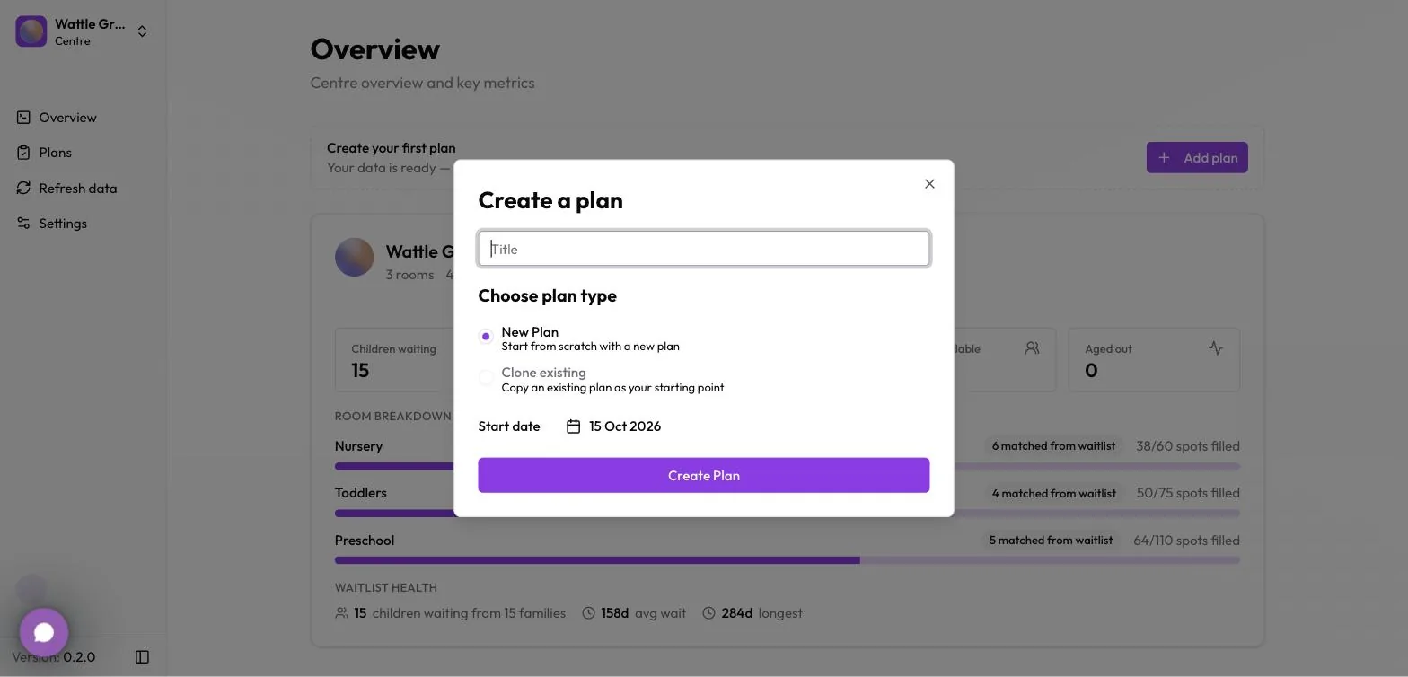Image resolution: width=1408 pixels, height=677 pixels.
Task: Open the chat support bubble
Action: tap(44, 632)
